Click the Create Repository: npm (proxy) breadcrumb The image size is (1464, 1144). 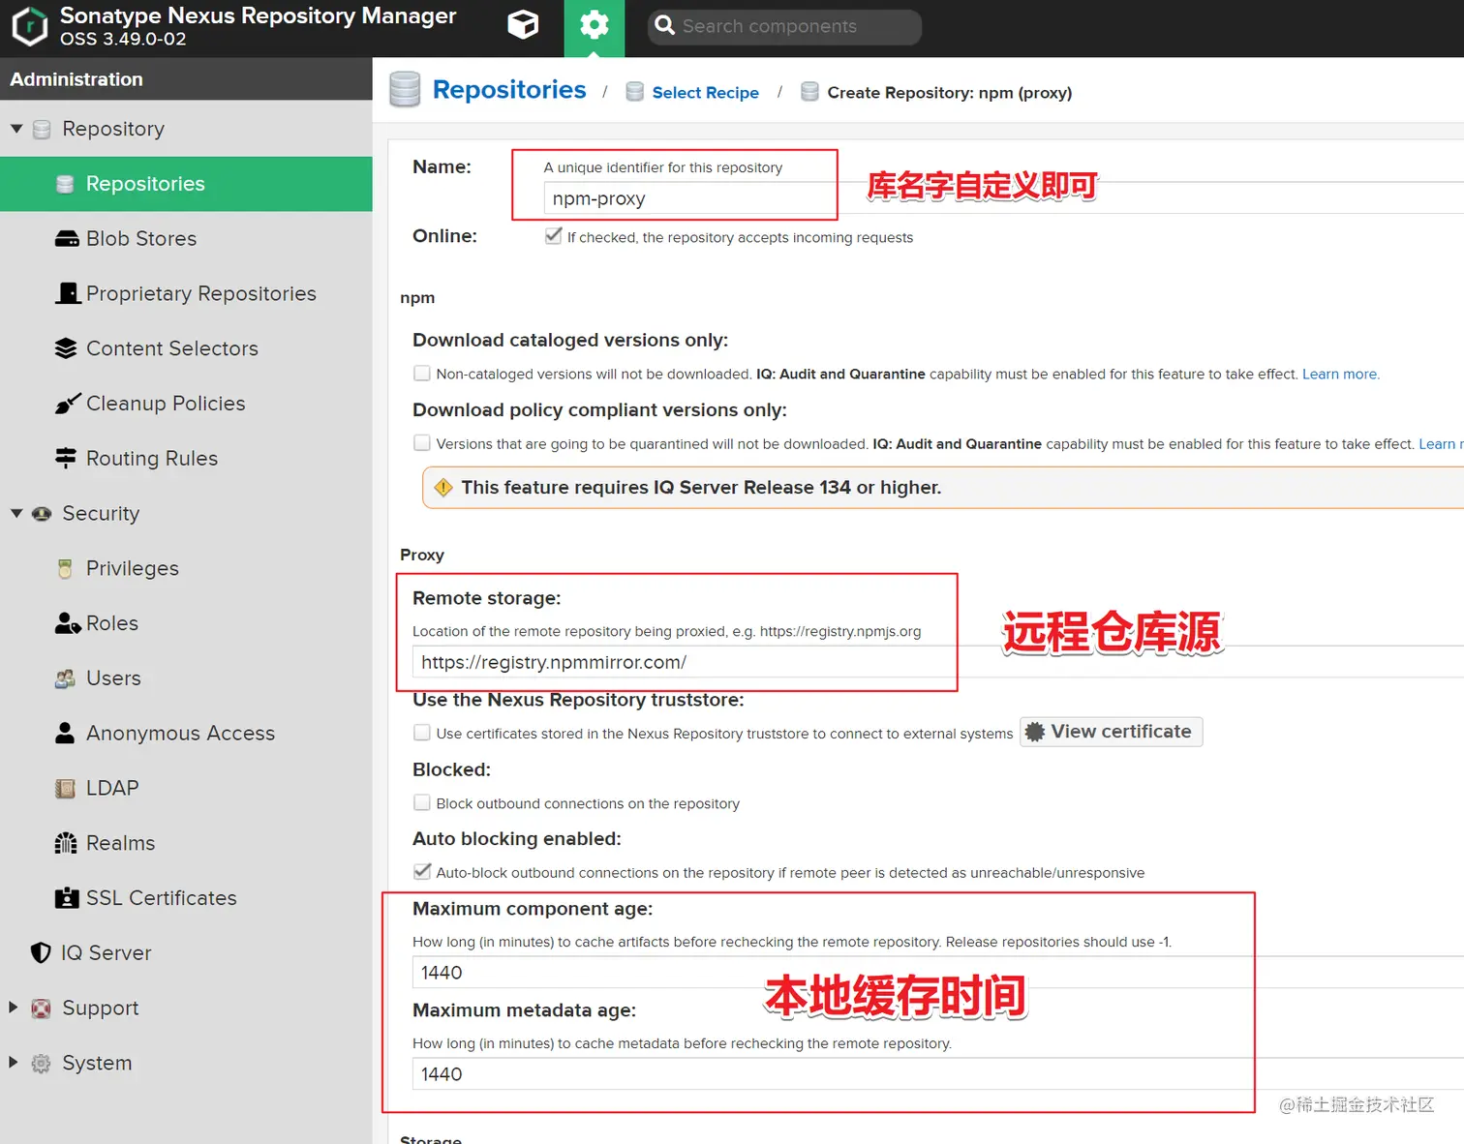[x=949, y=93]
